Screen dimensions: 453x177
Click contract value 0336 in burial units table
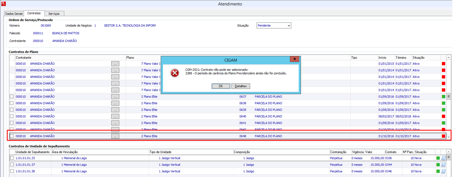point(388,158)
